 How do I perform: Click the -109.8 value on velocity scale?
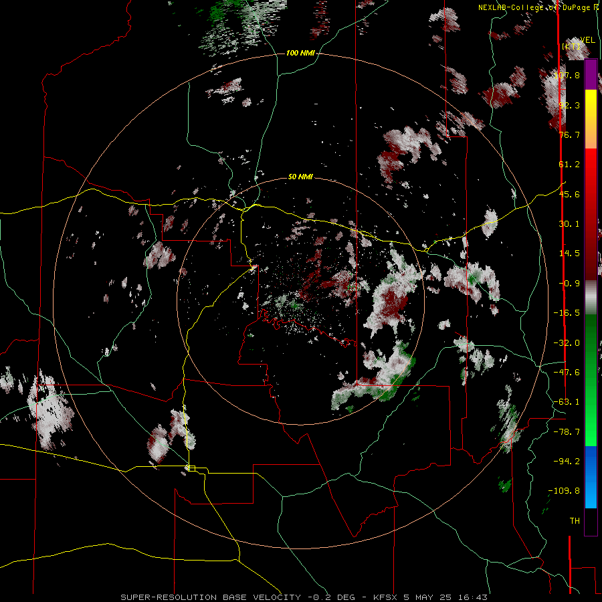point(564,491)
